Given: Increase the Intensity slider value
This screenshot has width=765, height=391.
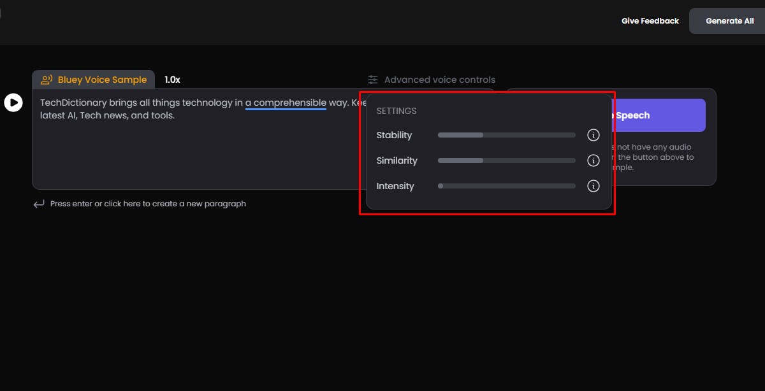Looking at the screenshot, I should click(506, 186).
